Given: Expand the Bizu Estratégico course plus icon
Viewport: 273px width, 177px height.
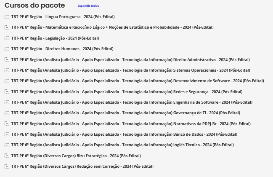Looking at the screenshot, I should point(7,156).
